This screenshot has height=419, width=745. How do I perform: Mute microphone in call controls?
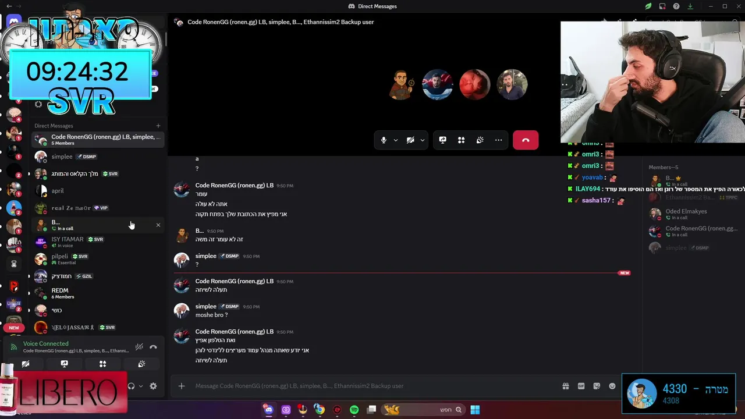pyautogui.click(x=384, y=140)
